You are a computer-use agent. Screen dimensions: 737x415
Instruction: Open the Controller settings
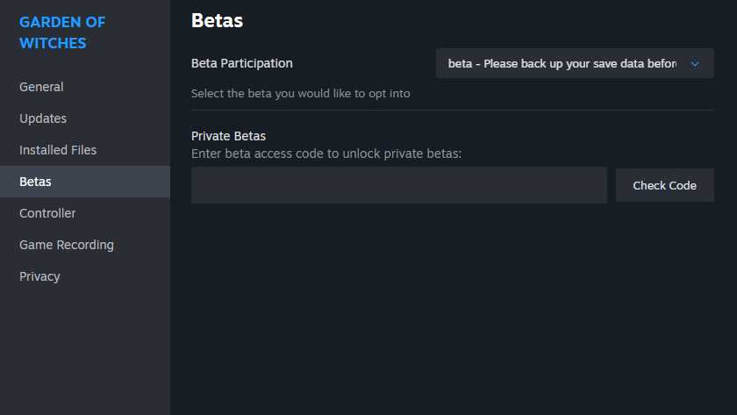tap(47, 213)
